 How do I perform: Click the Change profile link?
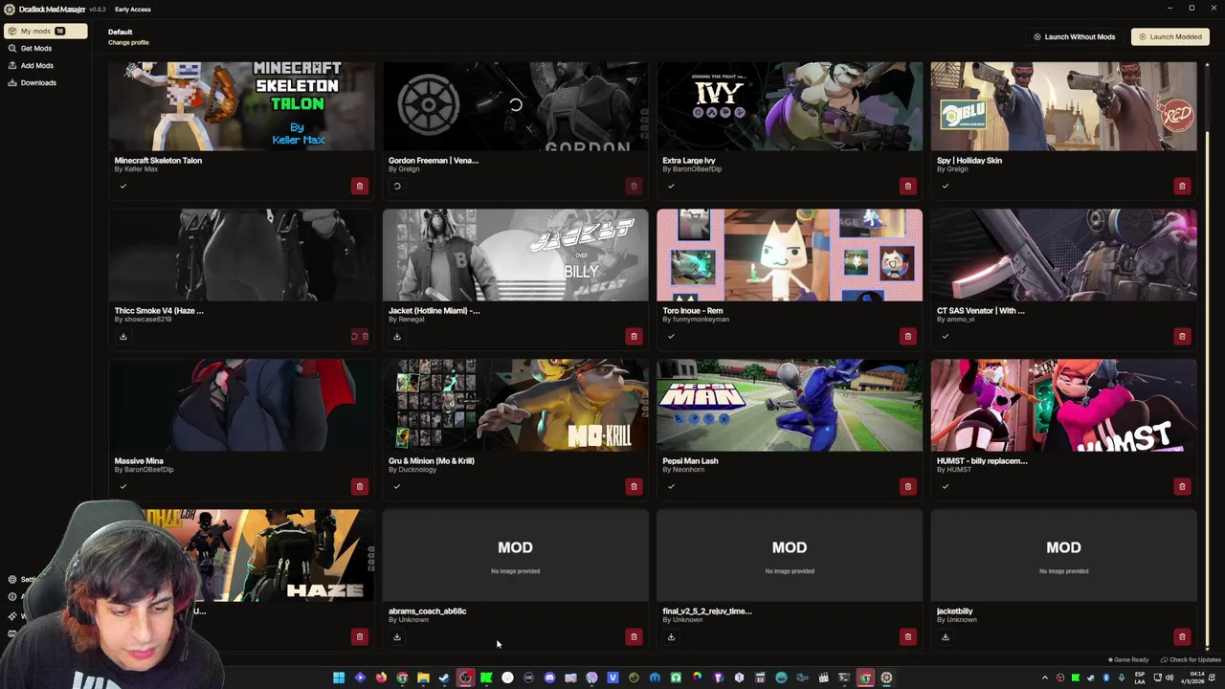tap(128, 42)
